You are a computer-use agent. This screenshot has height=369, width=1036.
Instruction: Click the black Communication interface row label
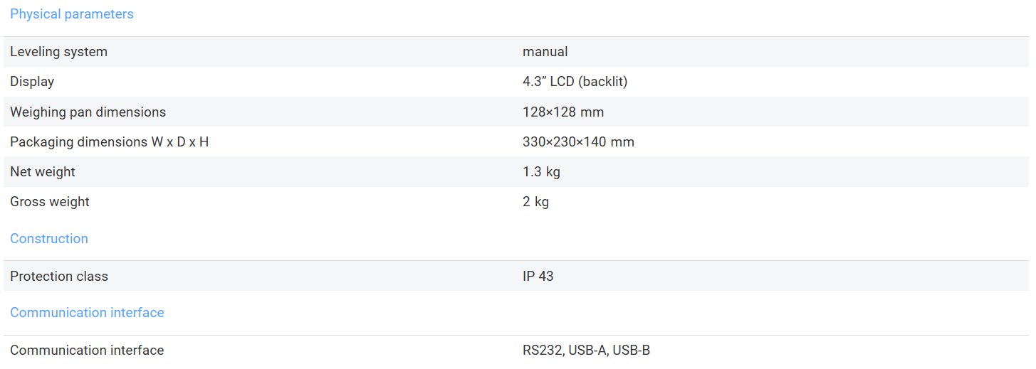[87, 351]
